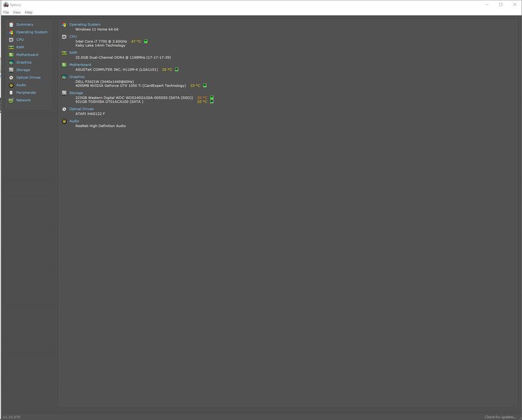This screenshot has width=522, height=420.
Task: Click 931GB TOSHIBA DT01ACA100 text
Action: pyautogui.click(x=109, y=102)
